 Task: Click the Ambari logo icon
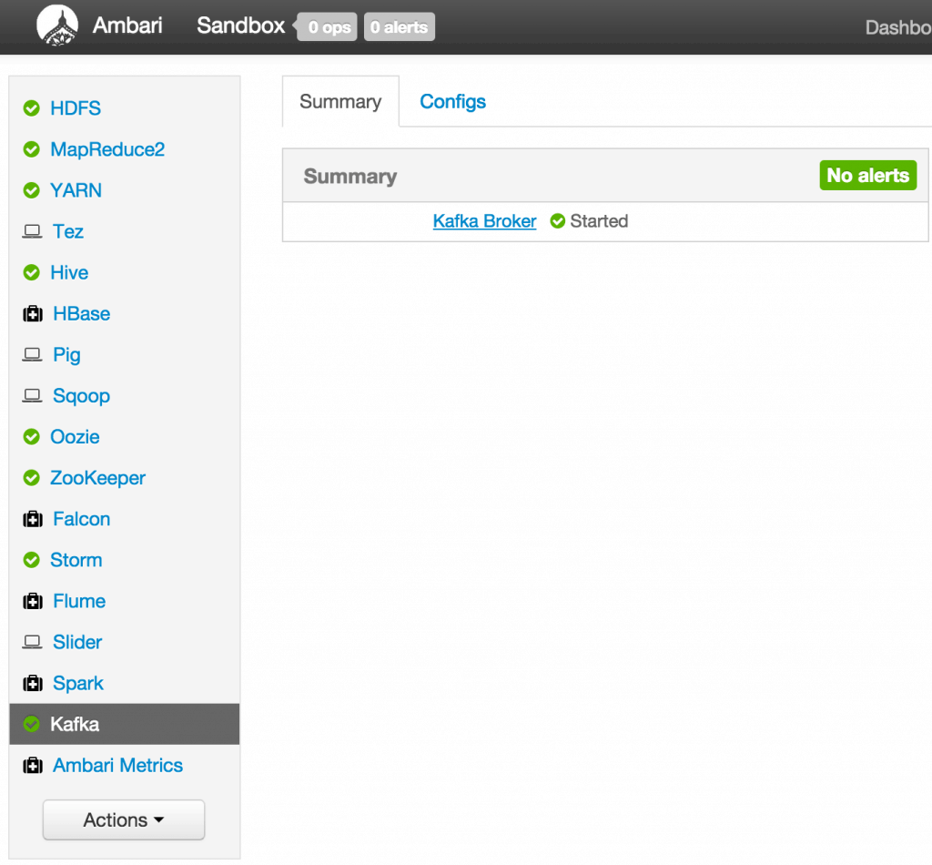pos(57,25)
